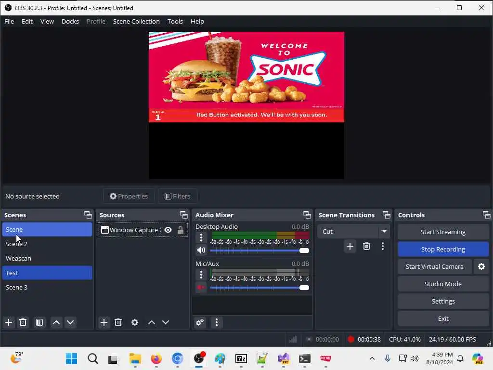Pop out the Audio Mixer dock
Image resolution: width=493 pixels, height=370 pixels.
(x=307, y=215)
